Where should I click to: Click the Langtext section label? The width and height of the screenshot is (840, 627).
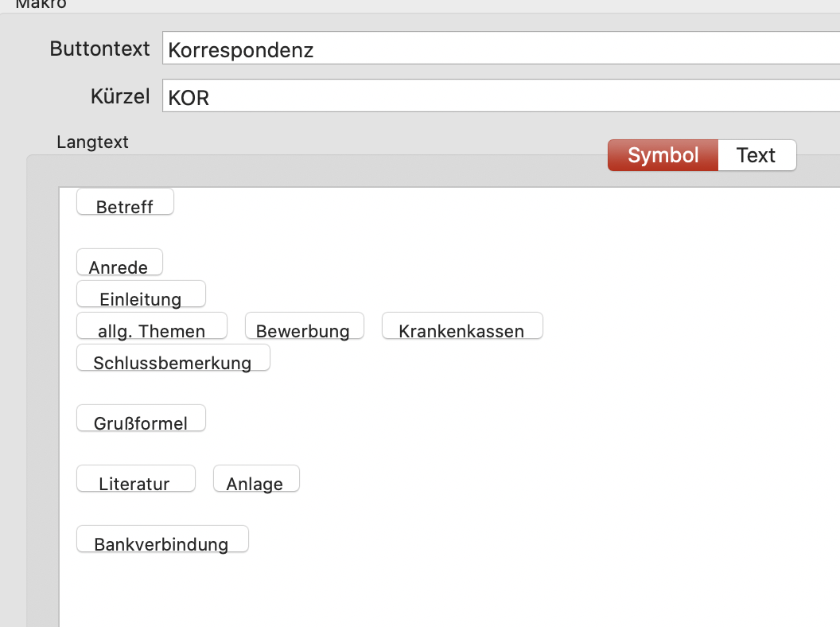(93, 142)
